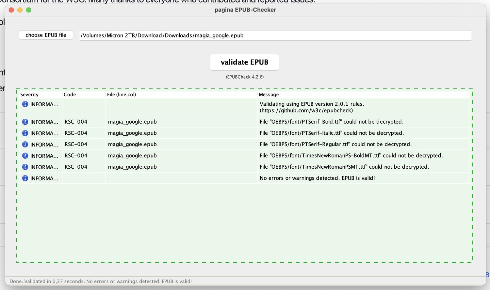Select message about TimesNewRomanPSMT.ttf not decrypted
Image resolution: width=490 pixels, height=290 pixels.
(x=344, y=167)
